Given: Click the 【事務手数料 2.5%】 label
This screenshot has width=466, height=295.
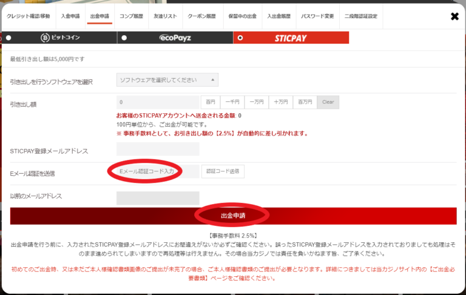Looking at the screenshot, I should 233,236.
